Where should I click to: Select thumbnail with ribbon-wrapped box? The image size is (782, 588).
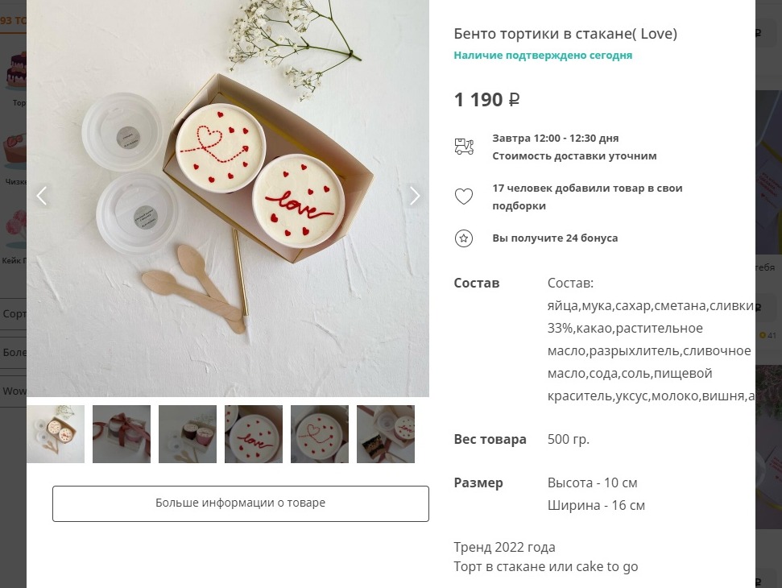click(122, 434)
